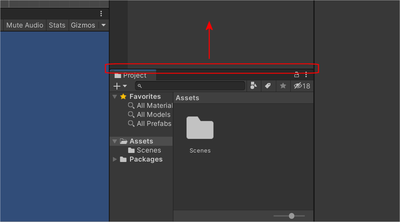Screen dimensions: 400x222
Task: Toggle the Stats overlay button
Action: point(57,25)
